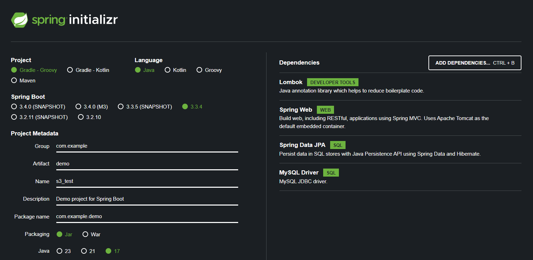Screen dimensions: 533x260
Task: Select Java version 17
Action: (x=113, y=251)
